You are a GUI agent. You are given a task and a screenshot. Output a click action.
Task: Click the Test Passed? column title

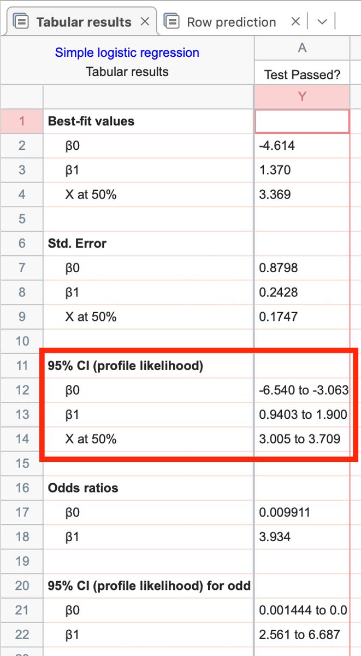pos(301,75)
